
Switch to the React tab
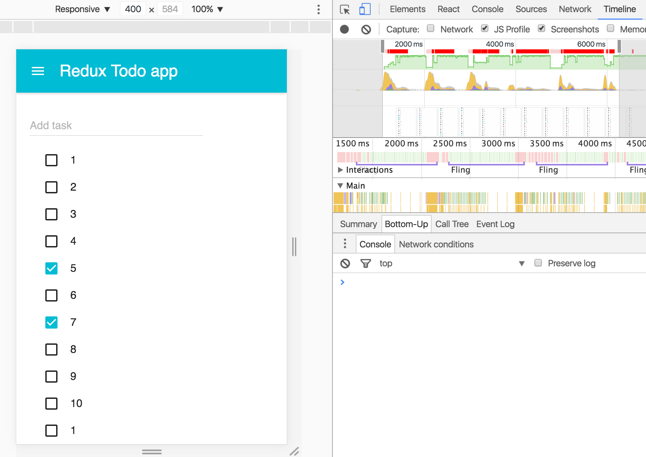[448, 9]
